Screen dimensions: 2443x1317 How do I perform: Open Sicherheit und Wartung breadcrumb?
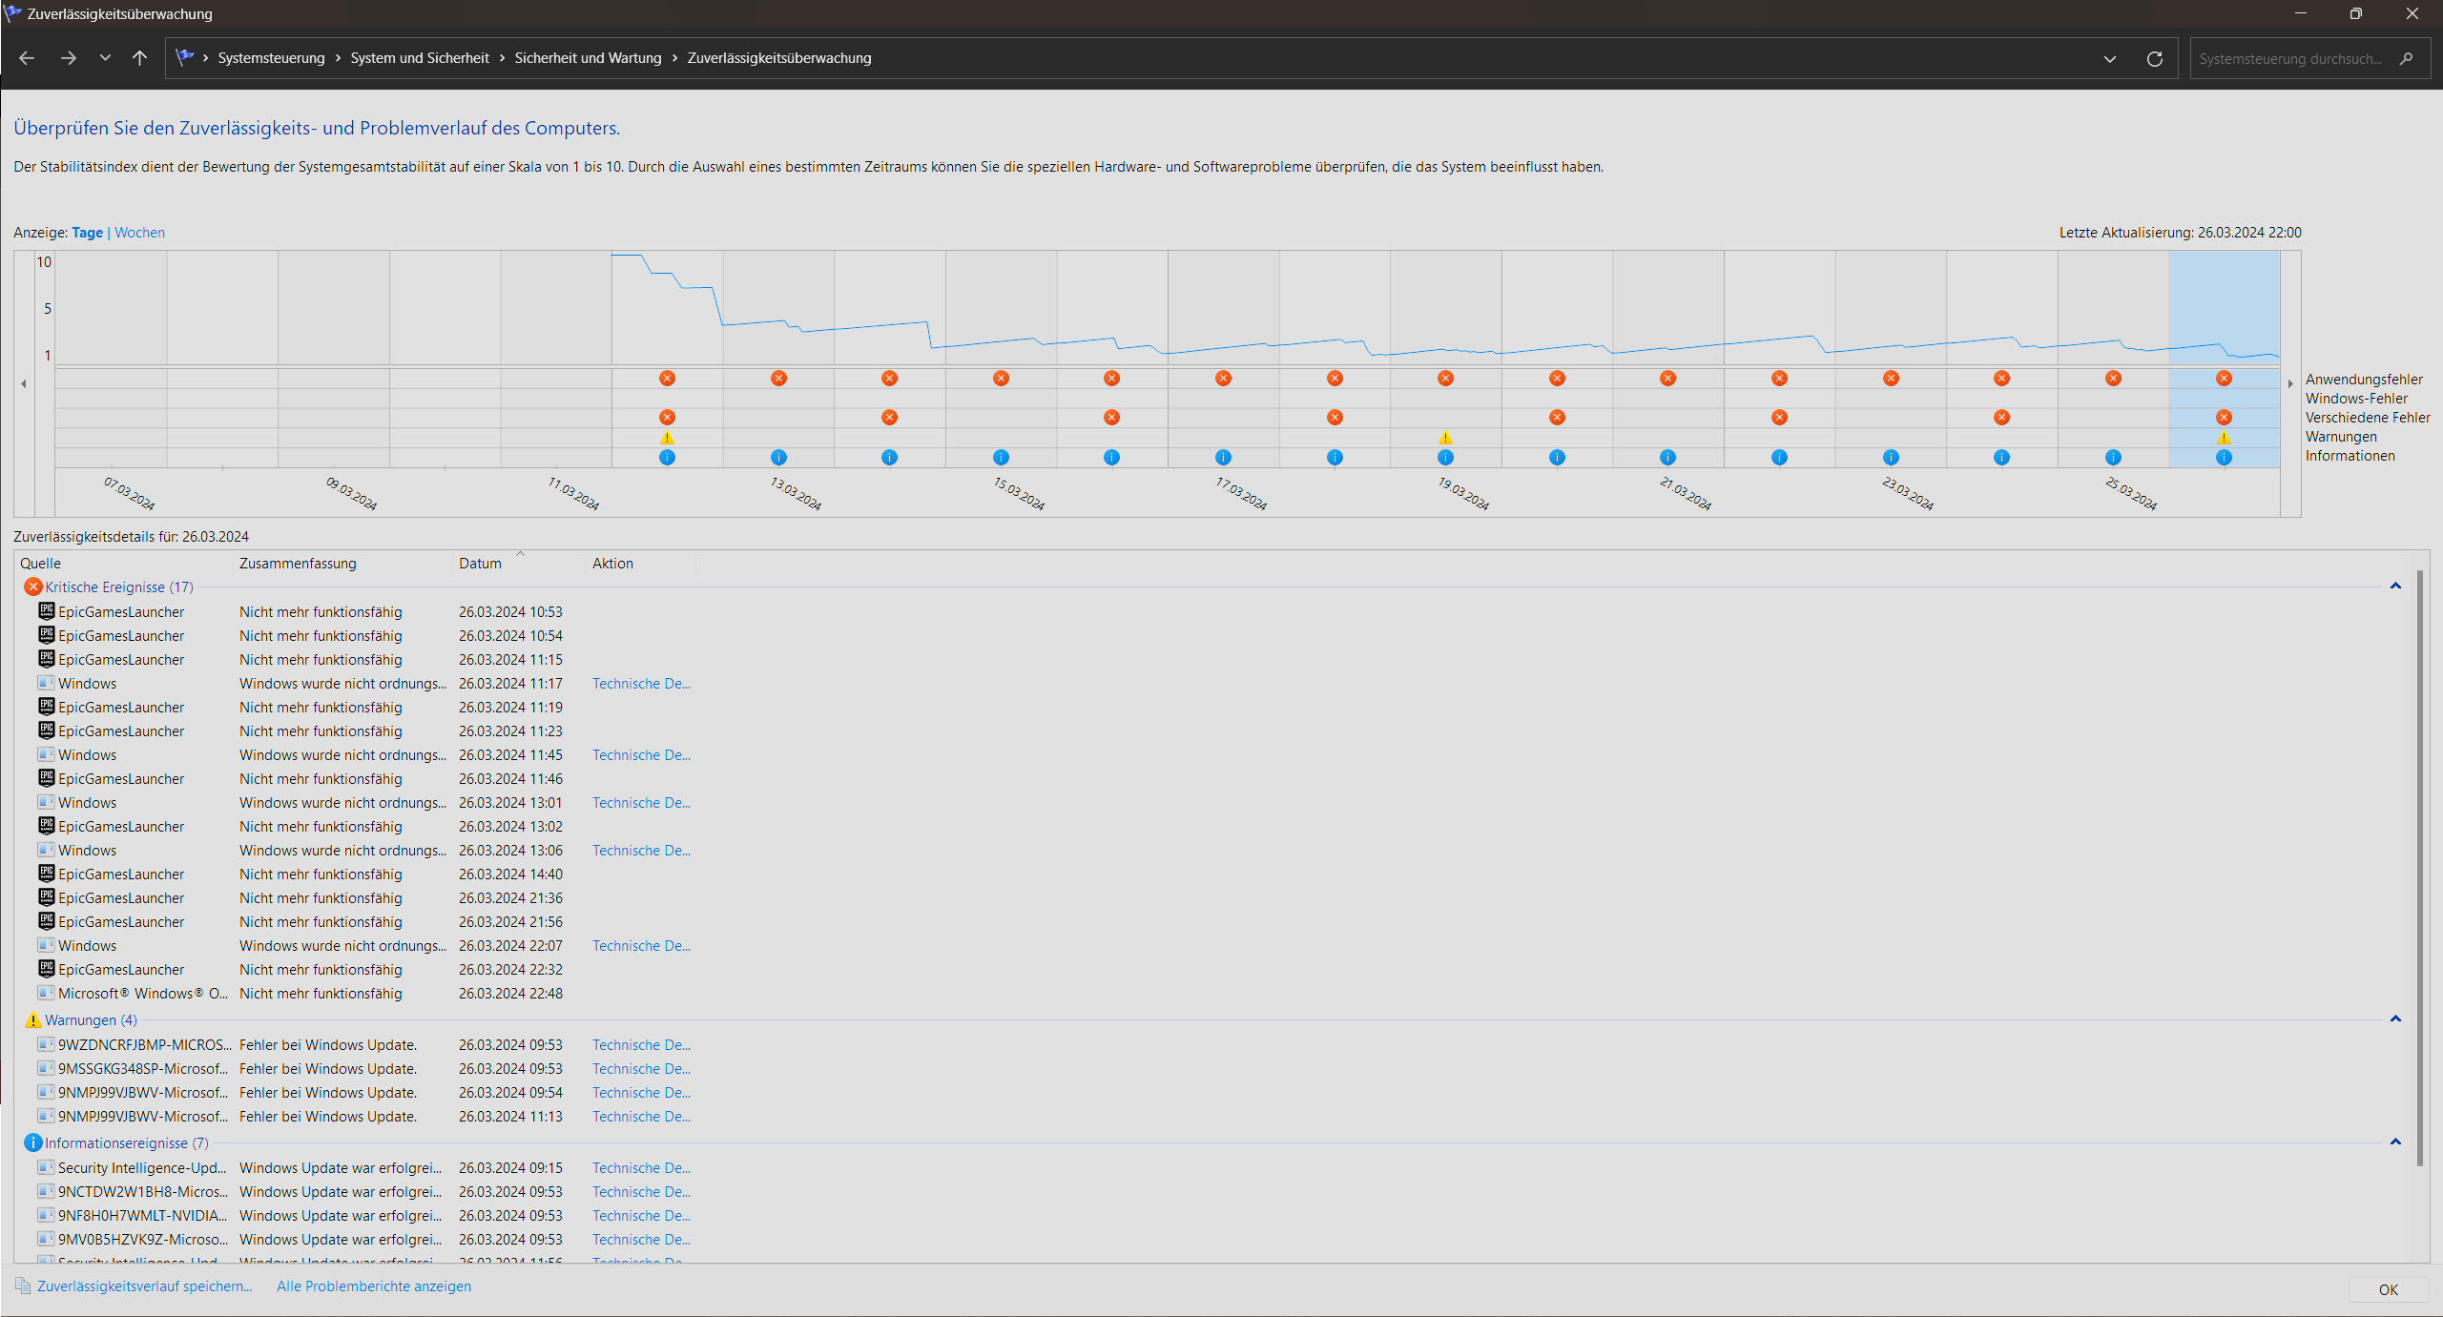click(588, 58)
